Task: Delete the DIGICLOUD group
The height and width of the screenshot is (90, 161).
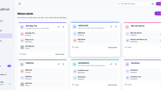Action: click(116, 27)
